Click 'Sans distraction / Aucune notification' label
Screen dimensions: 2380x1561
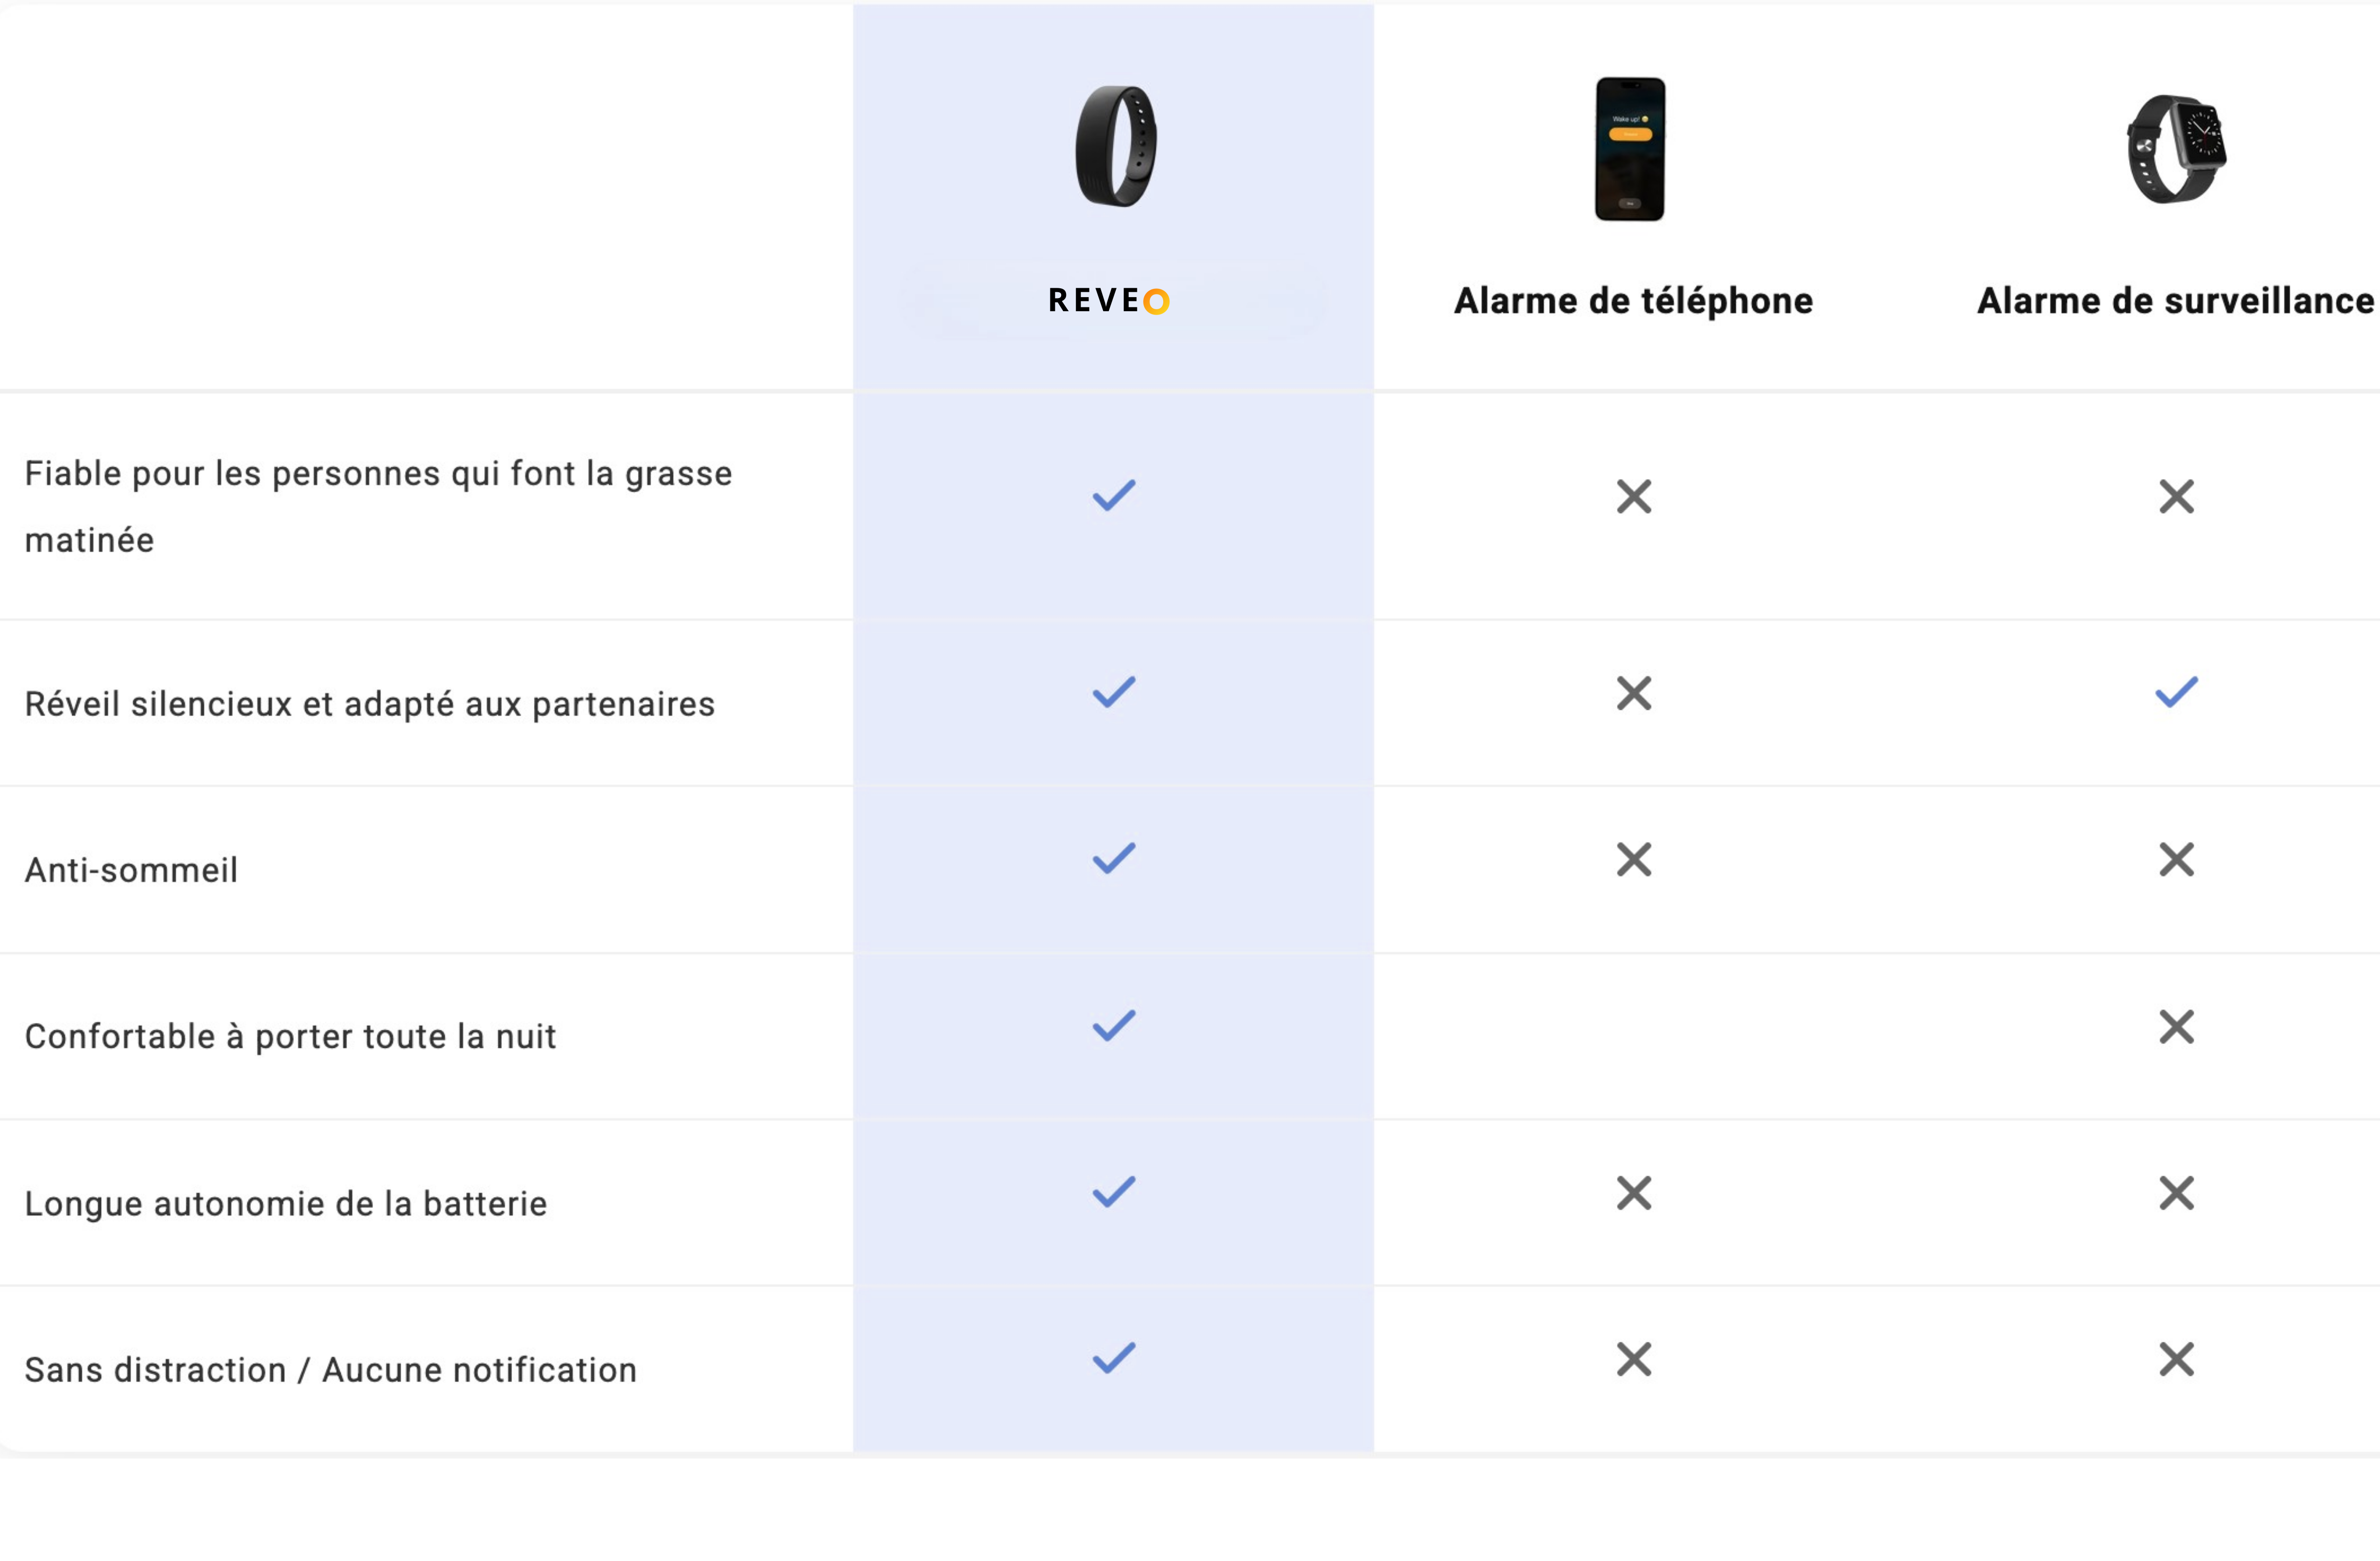tap(331, 1370)
